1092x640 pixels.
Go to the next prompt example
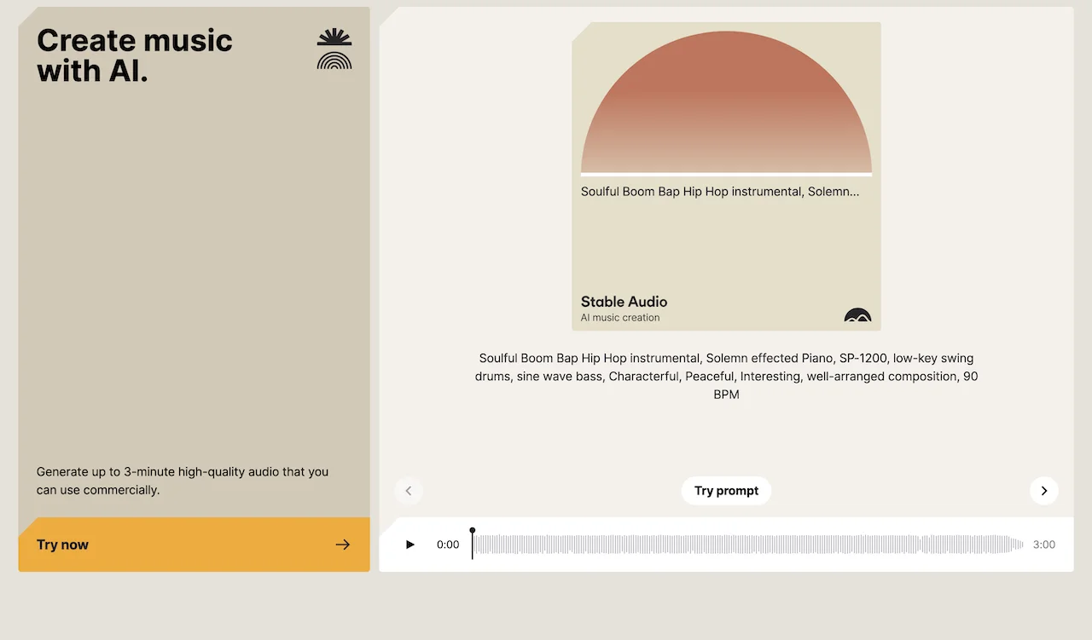point(1044,491)
